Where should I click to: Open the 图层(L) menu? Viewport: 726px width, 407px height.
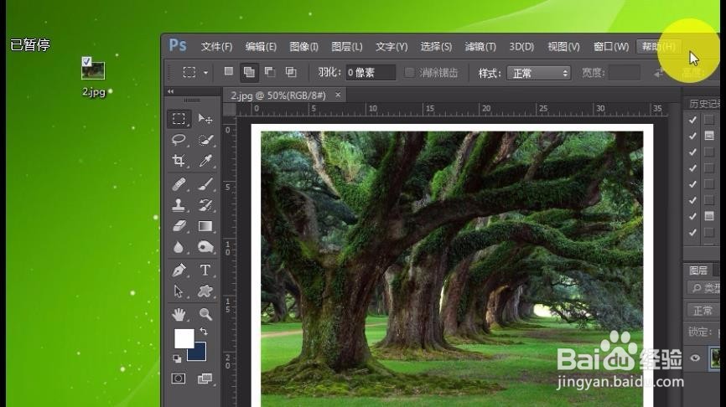point(347,47)
